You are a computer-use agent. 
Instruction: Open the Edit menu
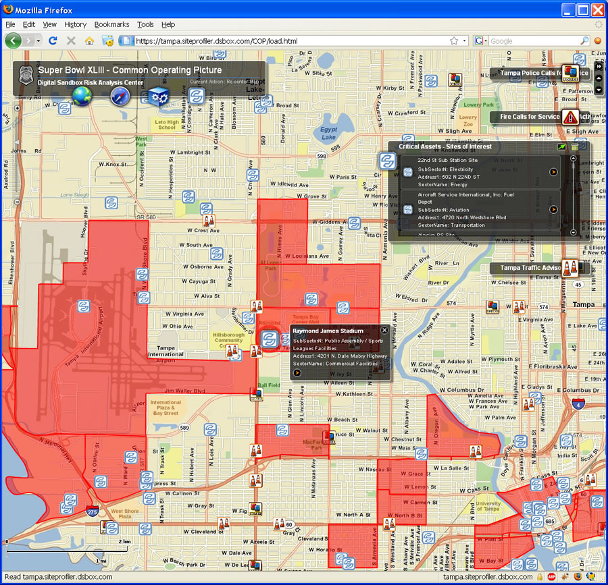[x=29, y=24]
